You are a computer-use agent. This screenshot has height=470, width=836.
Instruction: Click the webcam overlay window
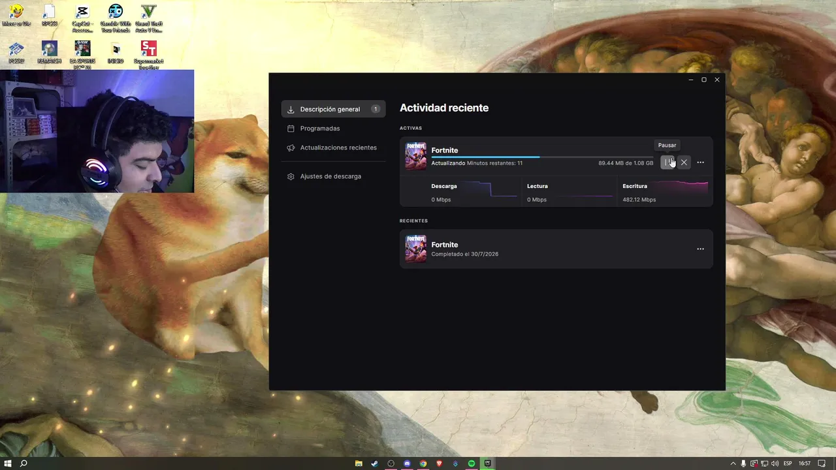pyautogui.click(x=97, y=131)
